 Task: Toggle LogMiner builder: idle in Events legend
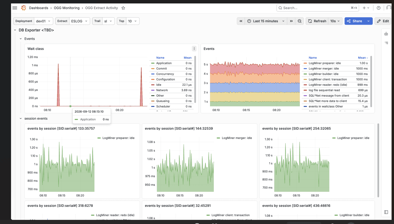324,74
